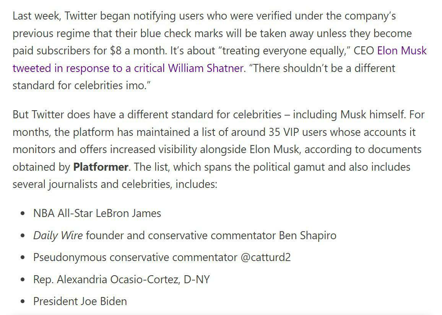Click the quote 'treating everyone equally'
442x315 pixels.
pos(284,51)
